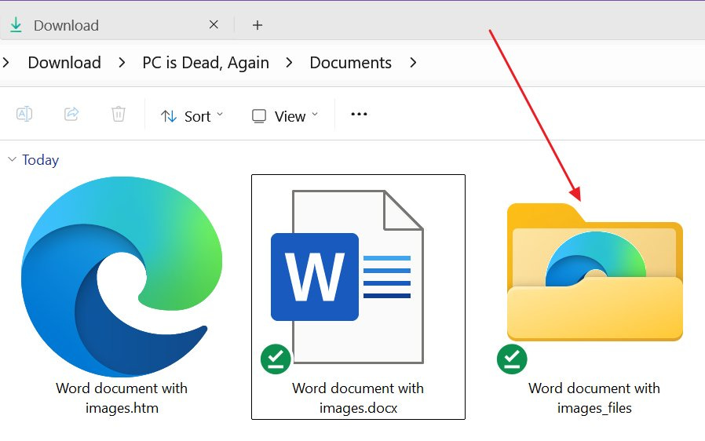Screen dimensions: 705x441
Task: Expand chevron after PC is Dead, Again
Action: coord(289,63)
